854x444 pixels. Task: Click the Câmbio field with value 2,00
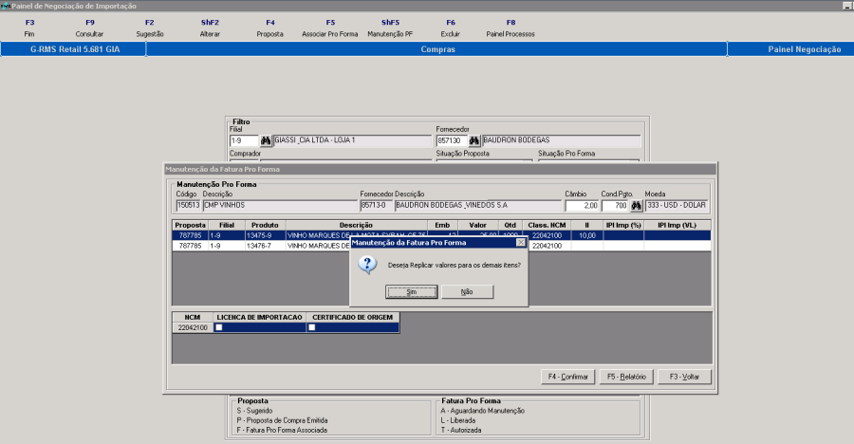tap(582, 206)
